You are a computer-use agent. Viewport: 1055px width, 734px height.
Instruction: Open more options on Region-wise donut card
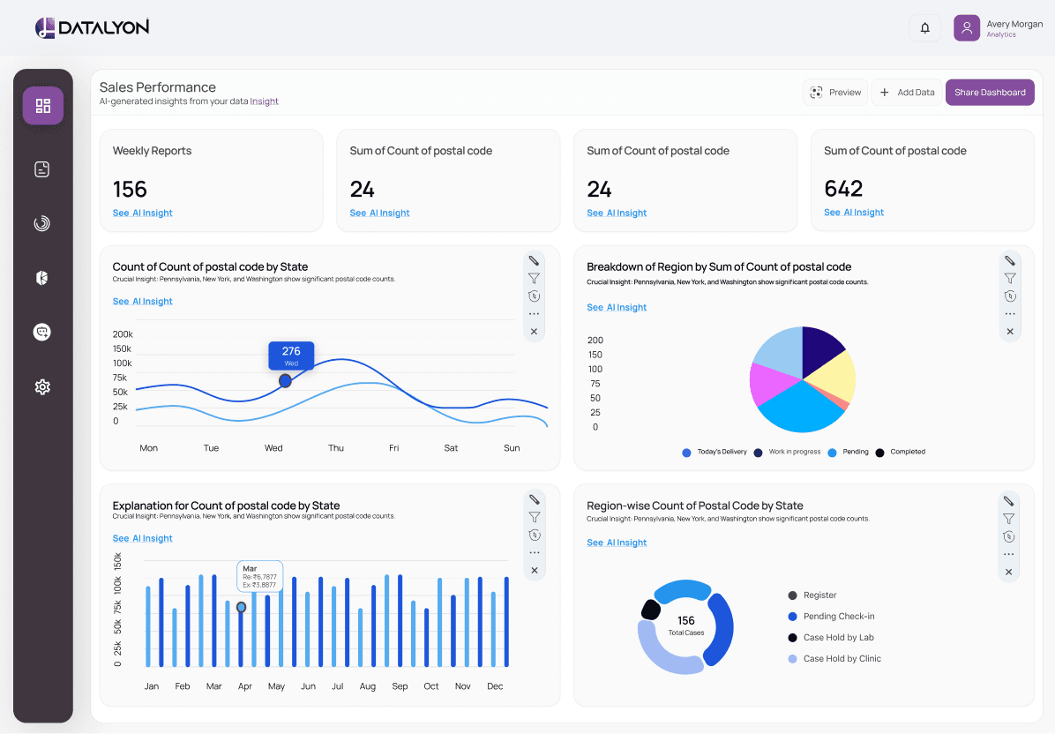click(1008, 554)
